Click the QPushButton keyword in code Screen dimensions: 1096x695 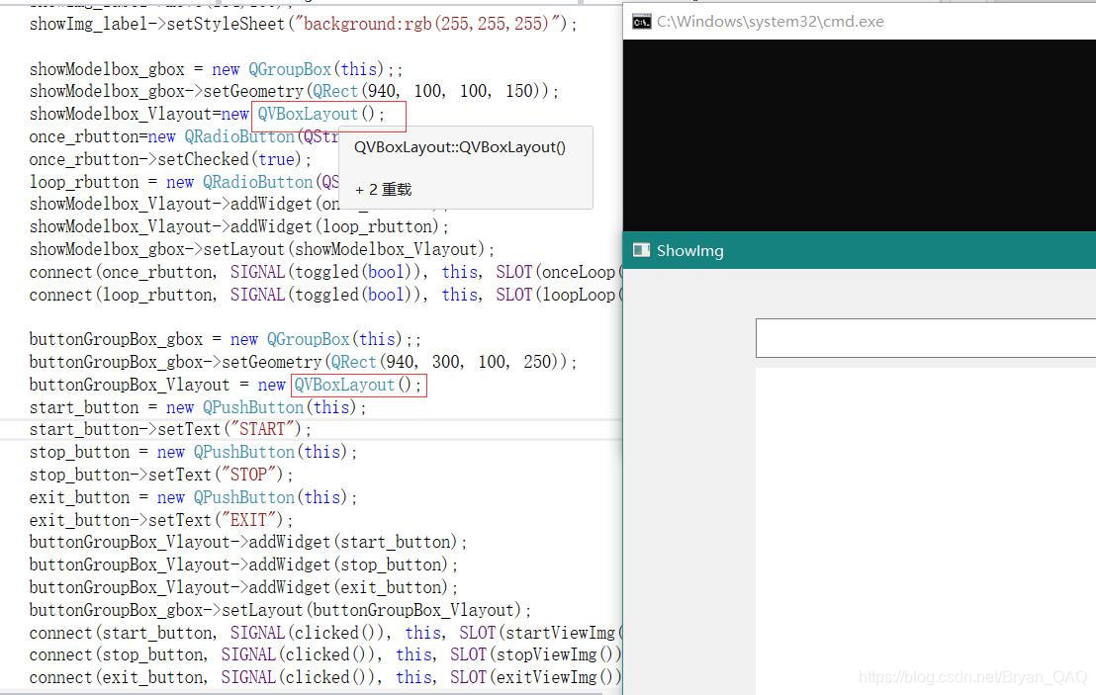click(253, 406)
